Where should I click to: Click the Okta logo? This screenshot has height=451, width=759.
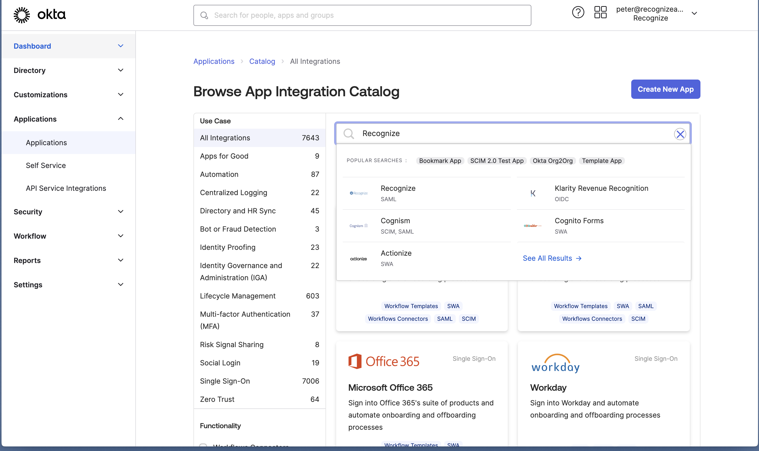click(40, 15)
